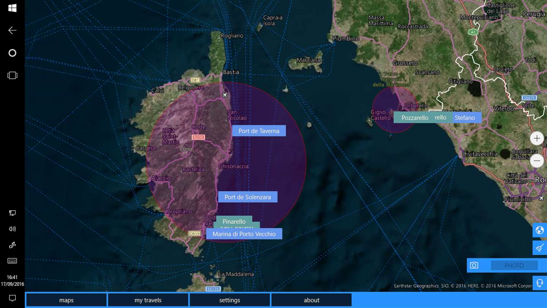Screen dimensions: 547x308
Task: Click the globe map style icon
Action: point(540,230)
